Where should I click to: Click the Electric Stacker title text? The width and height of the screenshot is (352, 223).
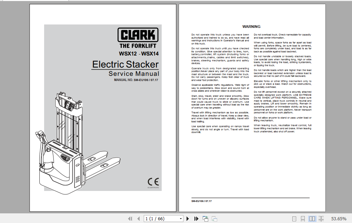click(x=125, y=64)
